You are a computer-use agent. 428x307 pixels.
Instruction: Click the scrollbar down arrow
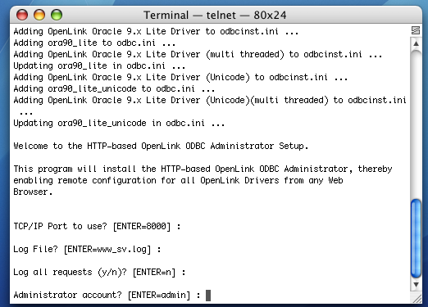(x=416, y=285)
